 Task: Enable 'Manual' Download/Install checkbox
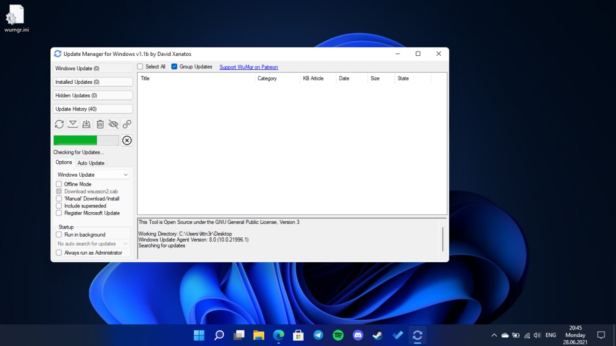pos(59,198)
